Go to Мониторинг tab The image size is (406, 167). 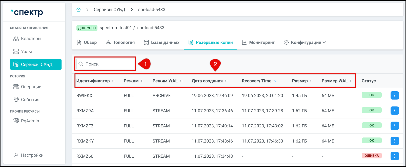click(x=258, y=42)
